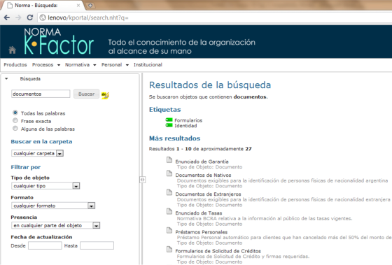Click the Etiquetas heading

point(164,110)
